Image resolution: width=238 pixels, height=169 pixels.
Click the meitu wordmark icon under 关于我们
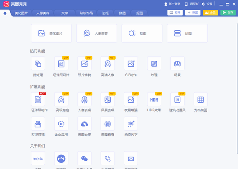coord(38,158)
